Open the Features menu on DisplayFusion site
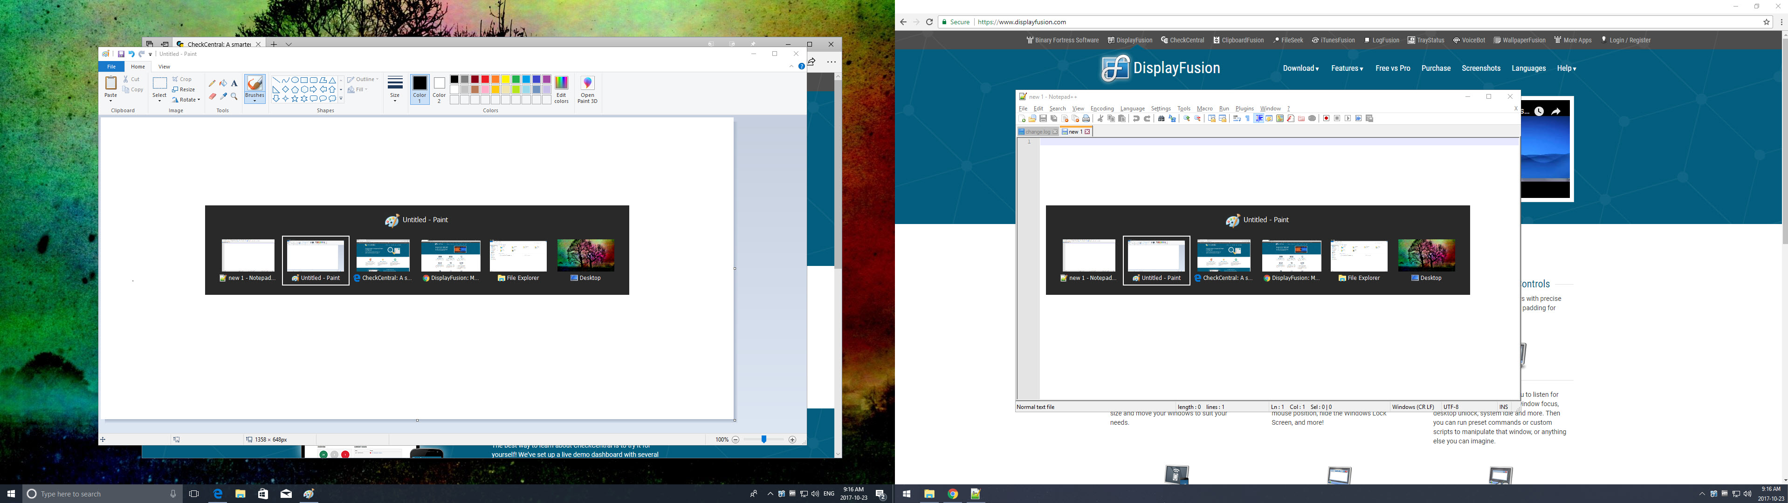1788x503 pixels. (1347, 68)
